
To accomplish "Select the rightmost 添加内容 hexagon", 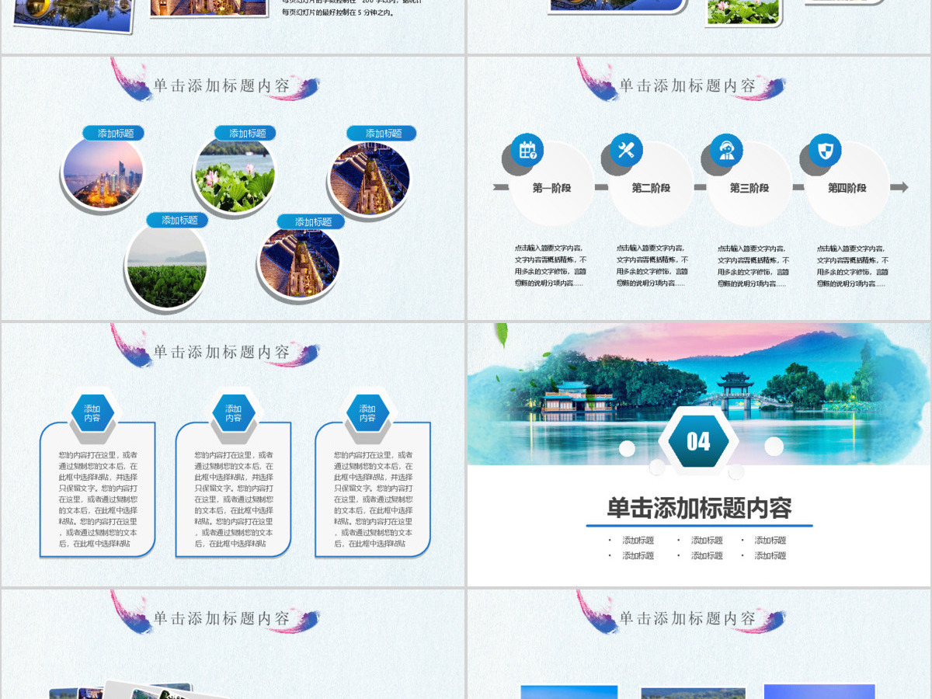I will click(x=367, y=413).
